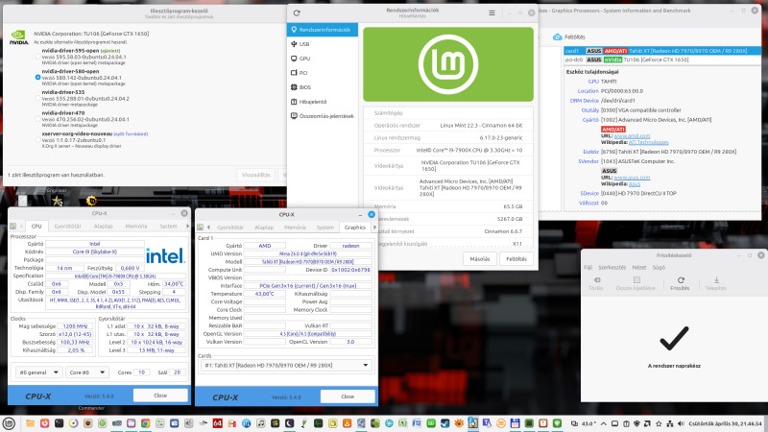Open the 'Core #0' dropdown in CPU-X
Viewport: 768px width, 432px height.
(86, 372)
